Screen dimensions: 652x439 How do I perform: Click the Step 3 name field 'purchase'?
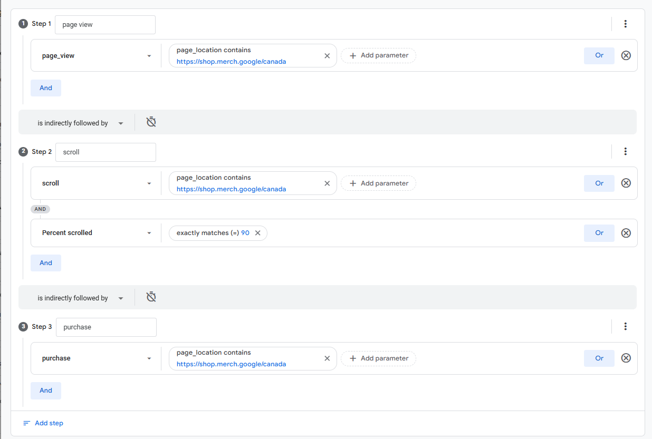106,327
